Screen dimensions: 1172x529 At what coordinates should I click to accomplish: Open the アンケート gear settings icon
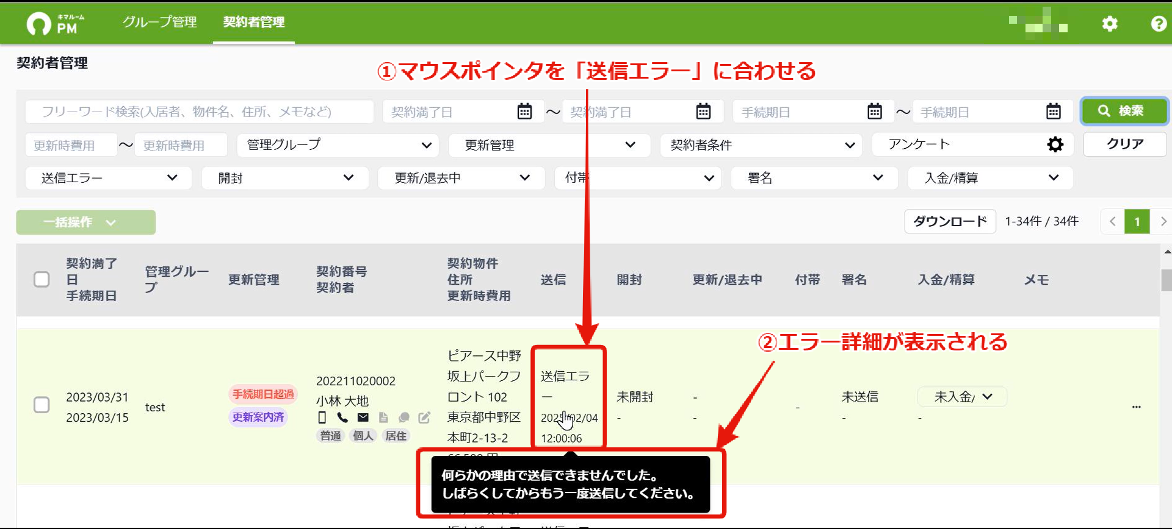(x=1055, y=144)
